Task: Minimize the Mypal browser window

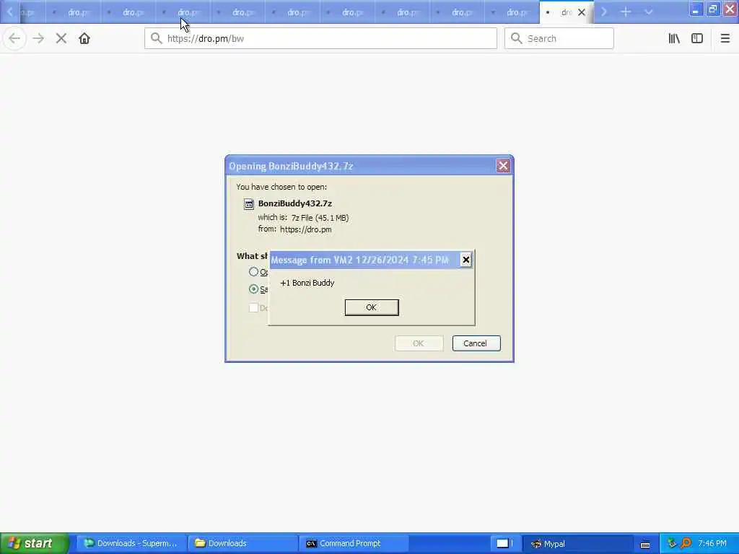Action: pos(695,9)
